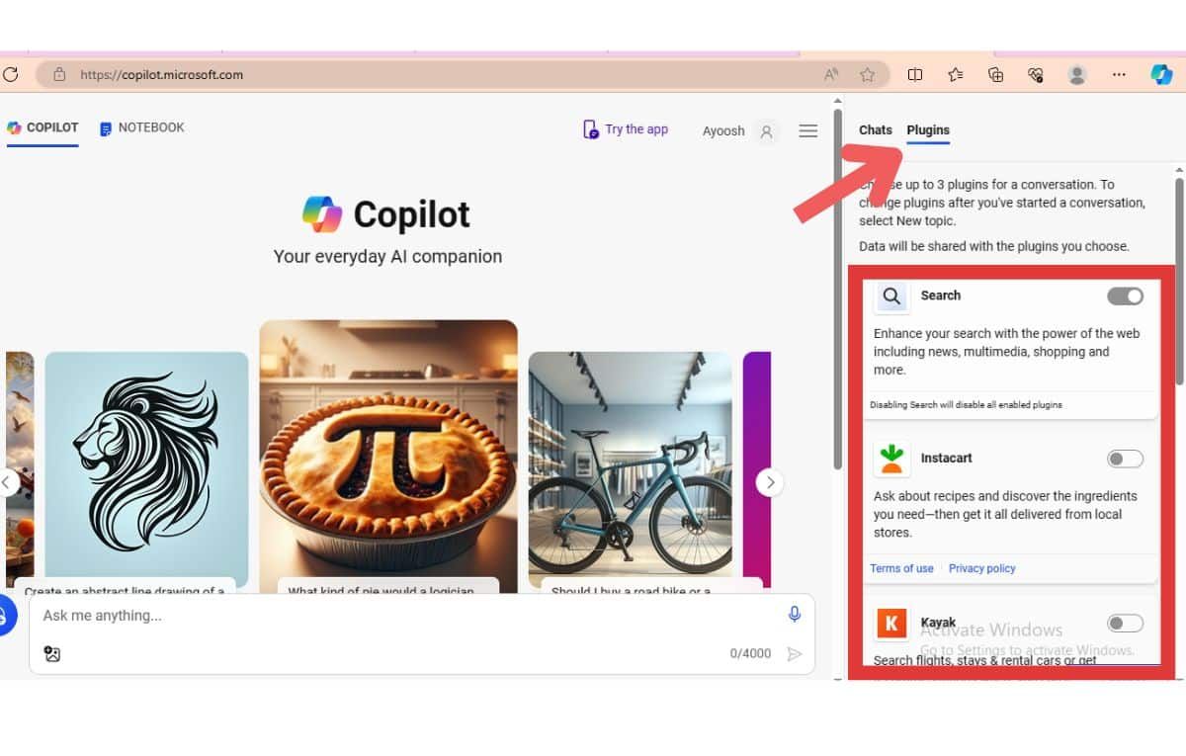Click the microphone icon to dictate a prompt

[x=794, y=614]
